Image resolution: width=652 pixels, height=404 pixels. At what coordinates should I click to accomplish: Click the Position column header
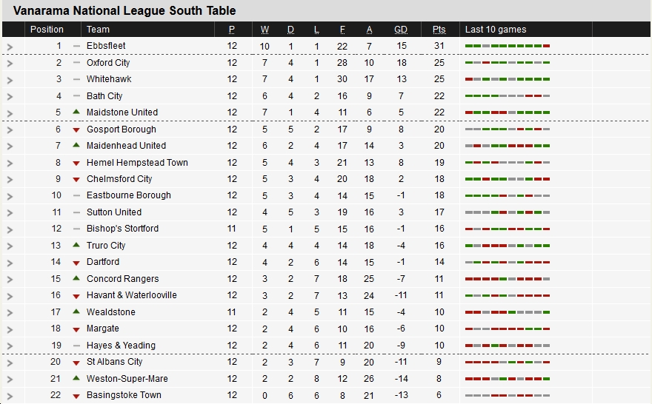tap(47, 30)
